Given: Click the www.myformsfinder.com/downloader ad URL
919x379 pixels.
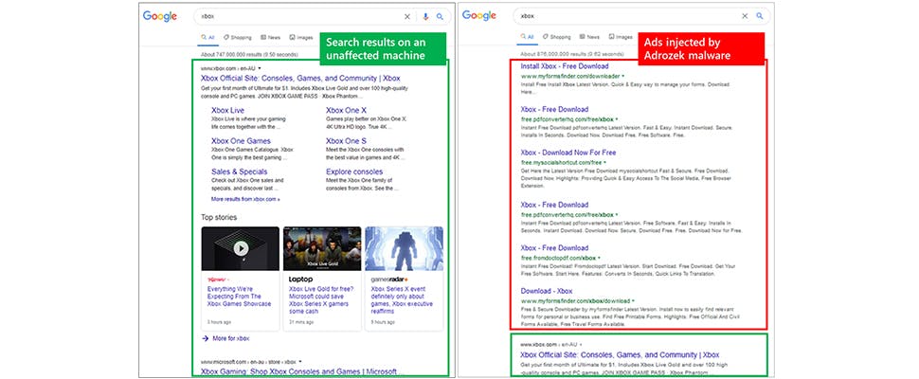Looking at the screenshot, I should coord(570,76).
